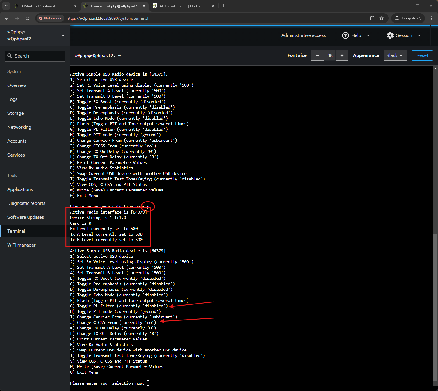Click the Not secure site warning

[x=50, y=18]
